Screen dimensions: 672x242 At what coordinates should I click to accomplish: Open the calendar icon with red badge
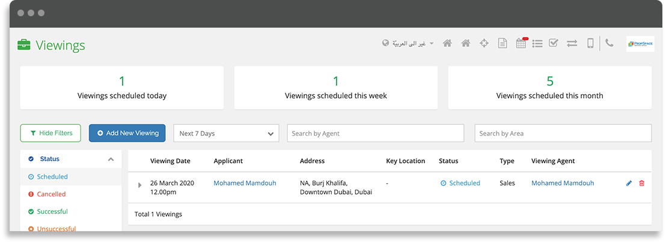pos(521,43)
